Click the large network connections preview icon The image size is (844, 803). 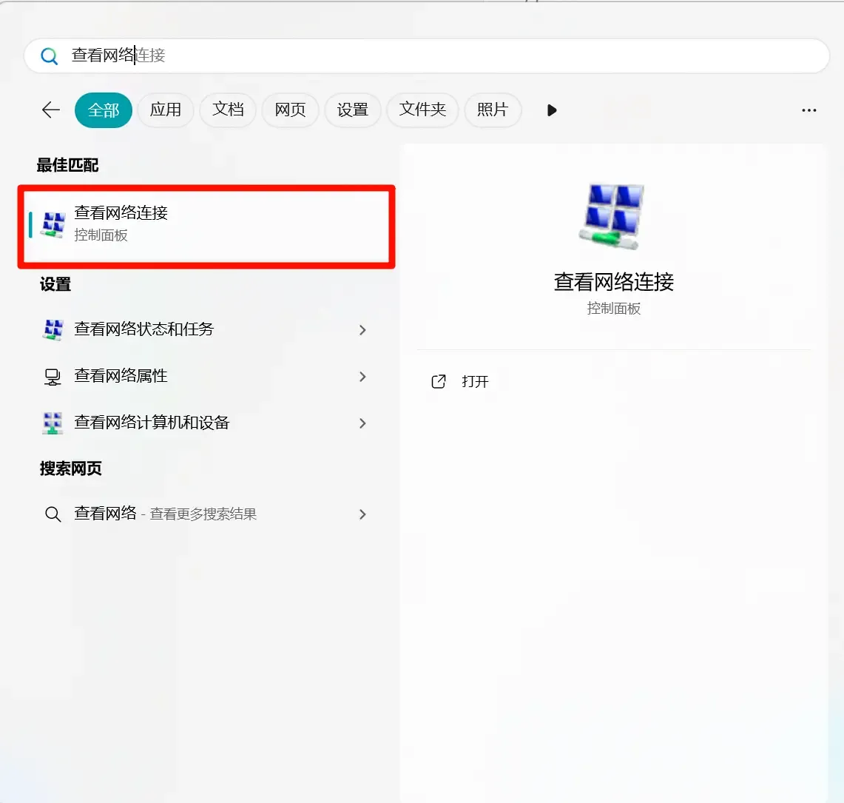pyautogui.click(x=612, y=215)
